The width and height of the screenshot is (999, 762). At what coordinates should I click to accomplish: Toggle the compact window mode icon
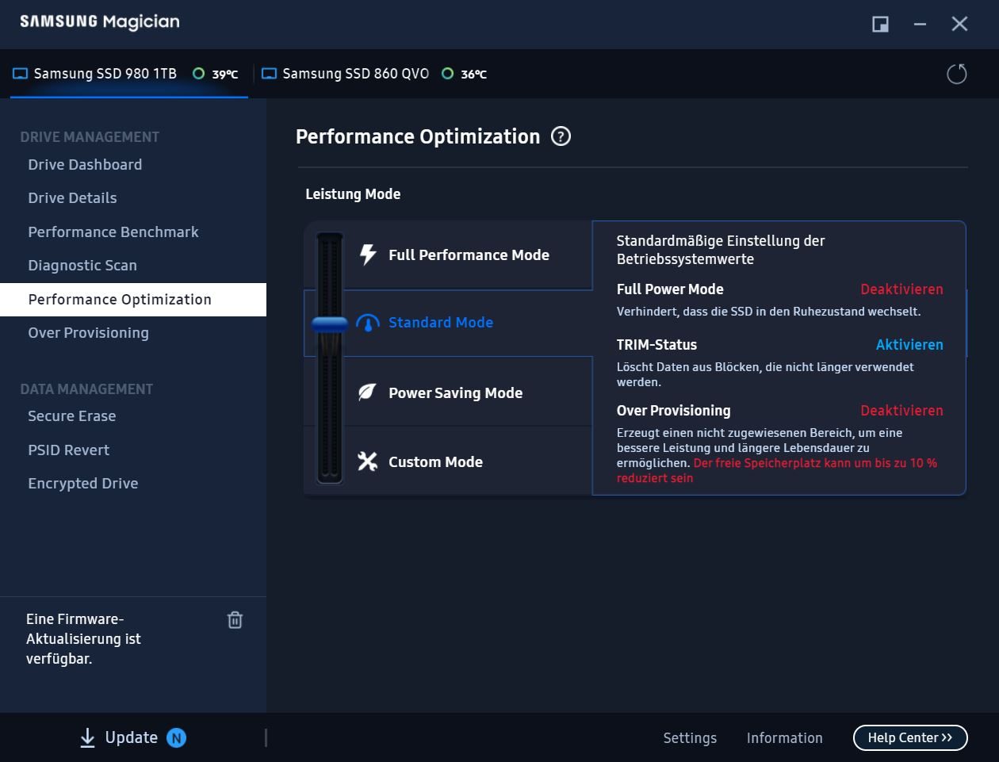(880, 24)
